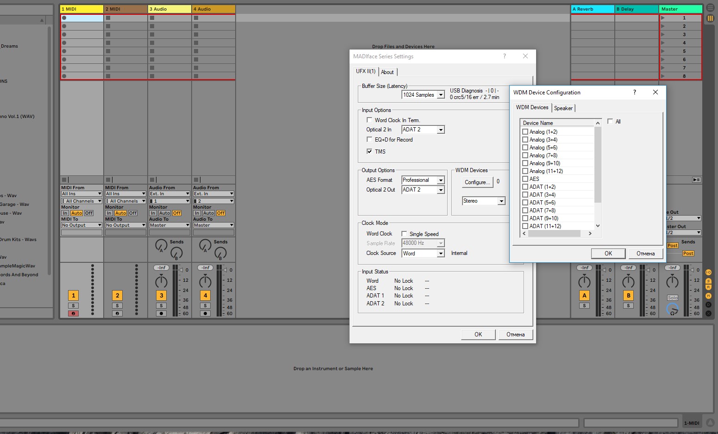Click the help question mark in MADIface Settings
This screenshot has width=718, height=434.
pyautogui.click(x=505, y=56)
